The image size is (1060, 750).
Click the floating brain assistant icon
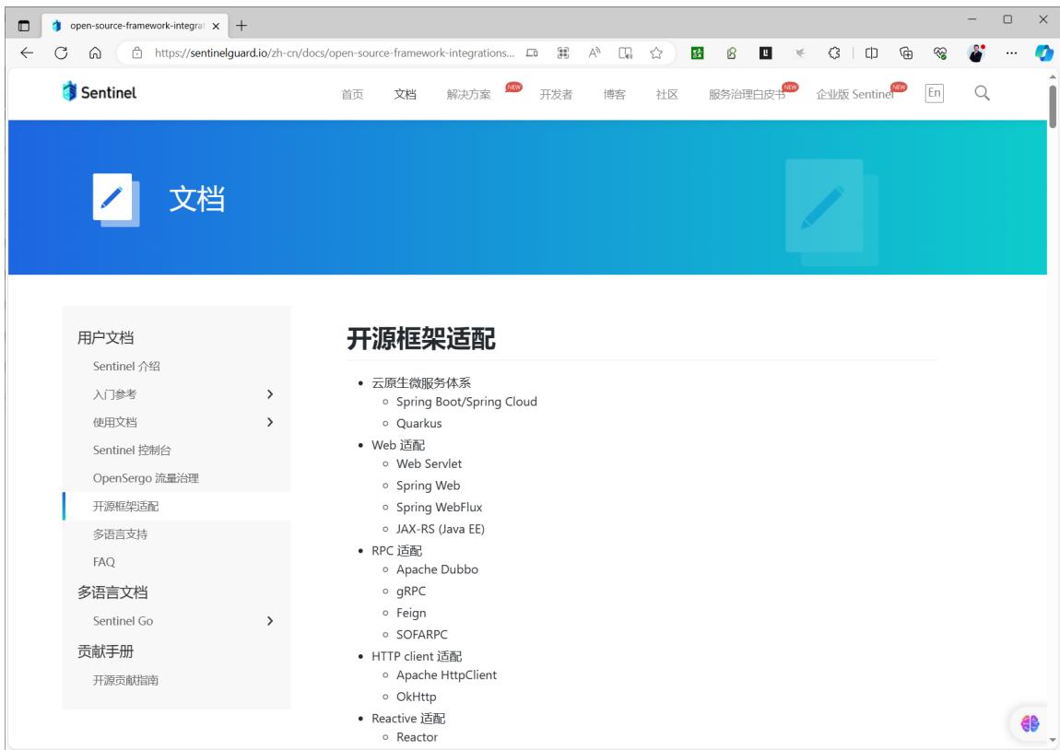[x=1030, y=723]
